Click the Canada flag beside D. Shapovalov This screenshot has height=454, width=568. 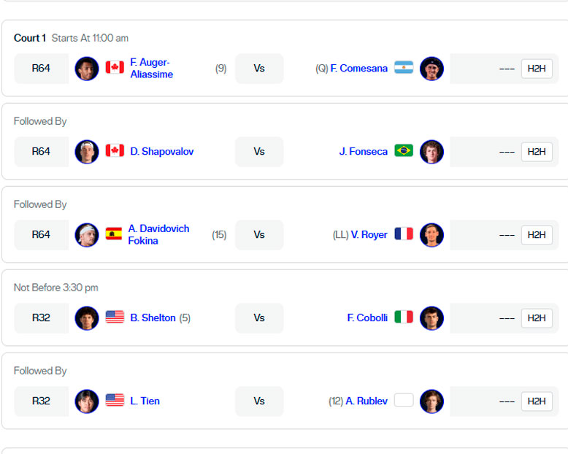tap(115, 151)
